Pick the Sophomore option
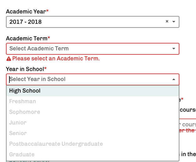 click(x=93, y=112)
